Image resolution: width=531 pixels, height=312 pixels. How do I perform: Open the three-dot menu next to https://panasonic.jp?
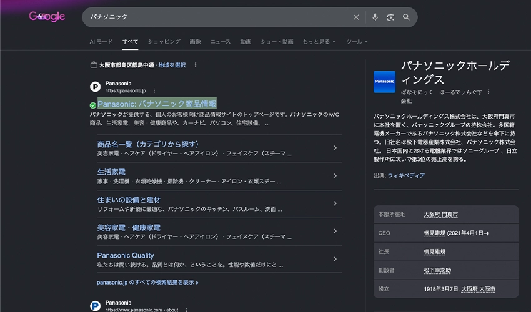pyautogui.click(x=154, y=90)
